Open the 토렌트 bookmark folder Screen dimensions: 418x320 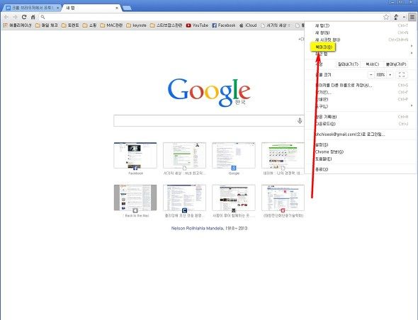click(x=70, y=25)
